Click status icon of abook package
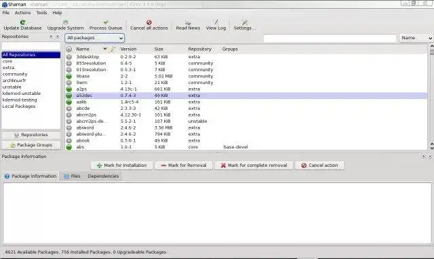The image size is (434, 259). click(69, 140)
